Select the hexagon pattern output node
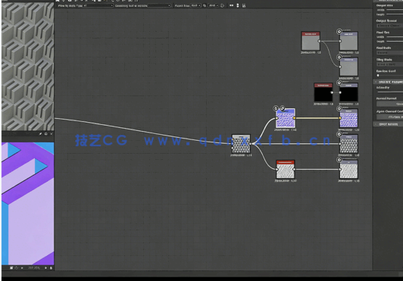403x281 pixels. click(348, 144)
